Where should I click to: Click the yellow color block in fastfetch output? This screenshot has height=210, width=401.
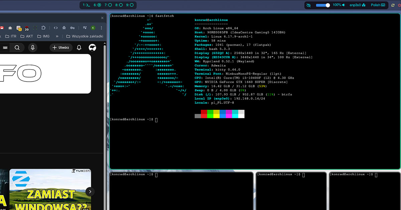click(217, 114)
